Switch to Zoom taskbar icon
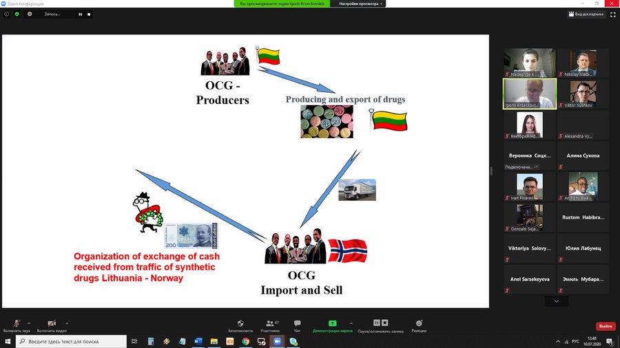The width and height of the screenshot is (620, 348). coord(277,341)
